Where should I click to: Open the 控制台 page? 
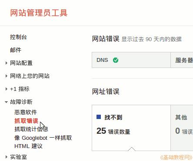point(18,37)
